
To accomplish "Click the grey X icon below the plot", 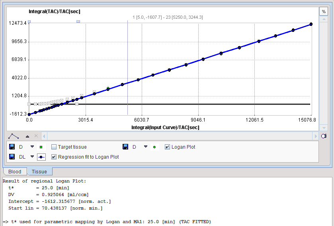I will coord(36,136).
